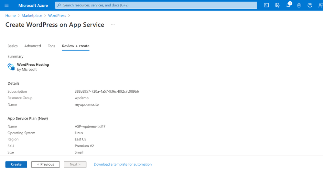Image resolution: width=323 pixels, height=171 pixels.
Task: Go to Marketplace breadcrumb
Action: coord(32,15)
